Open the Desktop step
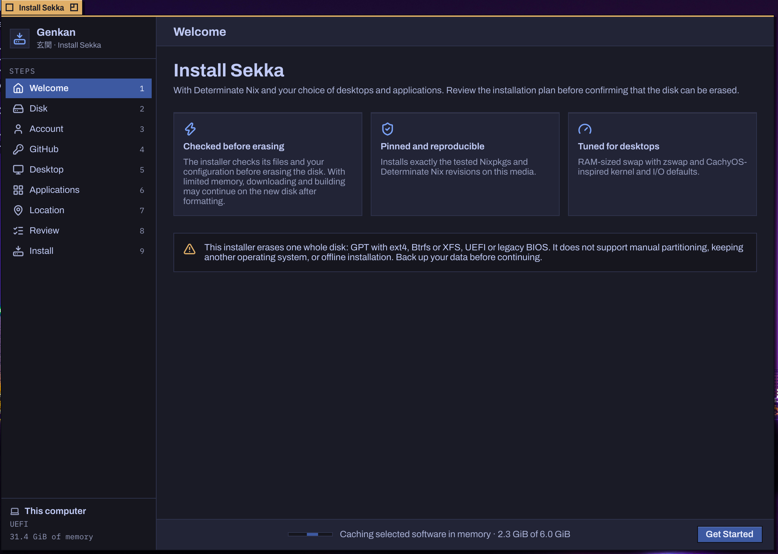Viewport: 778px width, 554px height. pos(79,170)
